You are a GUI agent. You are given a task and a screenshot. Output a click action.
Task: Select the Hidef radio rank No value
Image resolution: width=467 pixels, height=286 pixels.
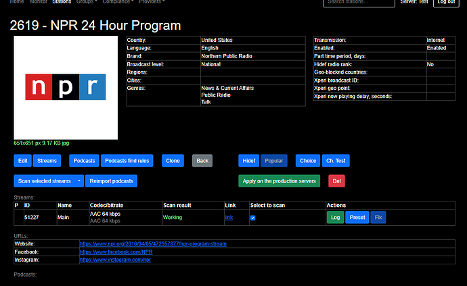(430, 64)
